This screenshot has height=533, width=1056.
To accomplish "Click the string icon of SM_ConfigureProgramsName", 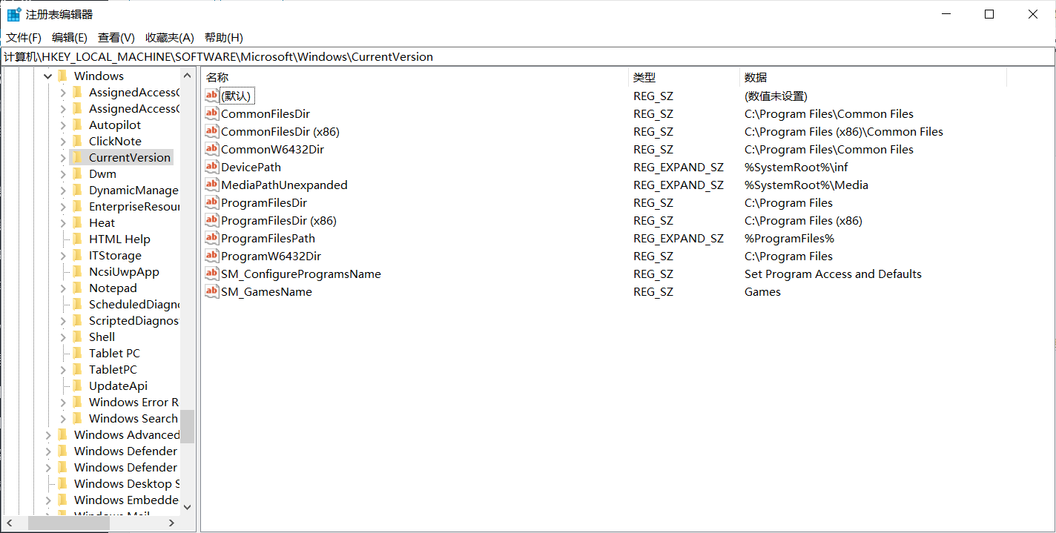I will (x=212, y=274).
